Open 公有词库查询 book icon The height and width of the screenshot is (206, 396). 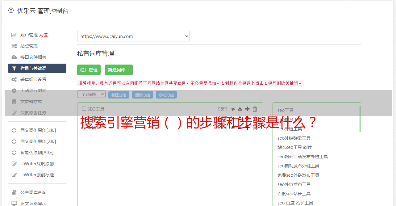tap(14, 192)
